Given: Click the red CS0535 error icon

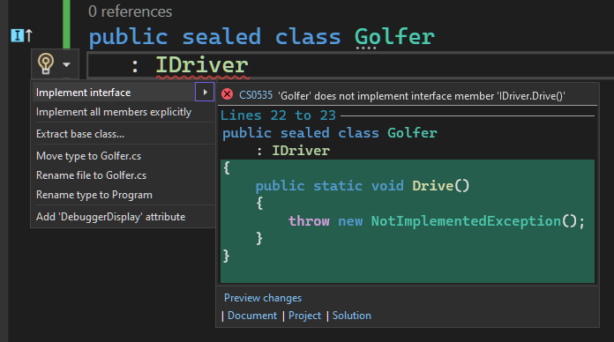Looking at the screenshot, I should point(227,94).
